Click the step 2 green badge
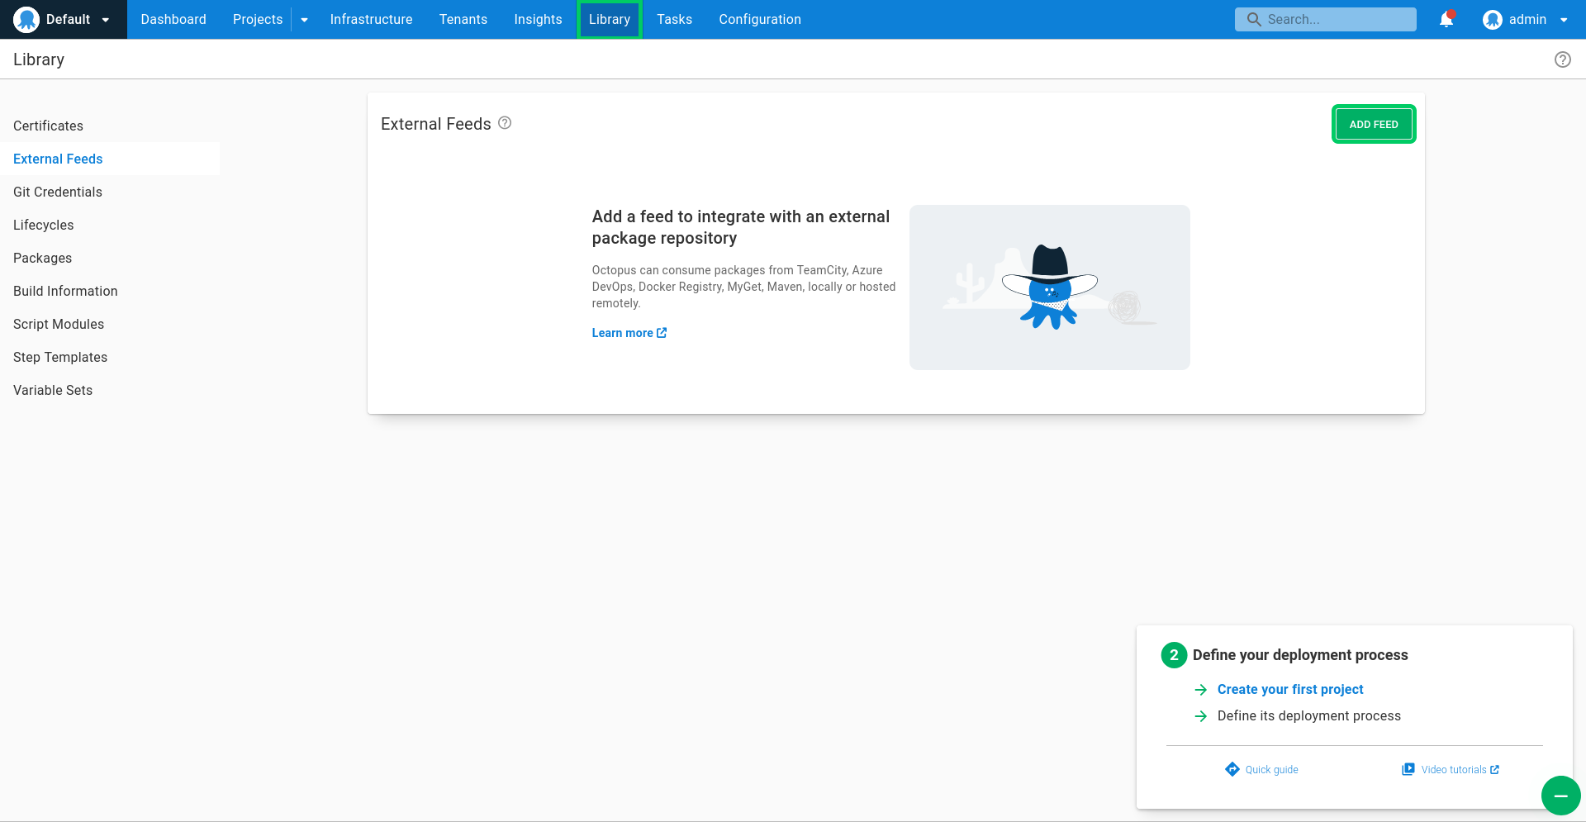The height and width of the screenshot is (822, 1586). coord(1174,655)
